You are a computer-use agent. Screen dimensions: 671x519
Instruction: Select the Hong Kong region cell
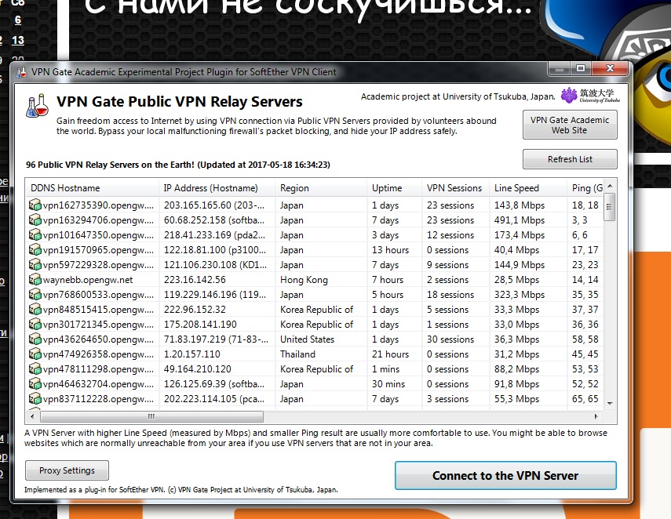click(x=304, y=280)
